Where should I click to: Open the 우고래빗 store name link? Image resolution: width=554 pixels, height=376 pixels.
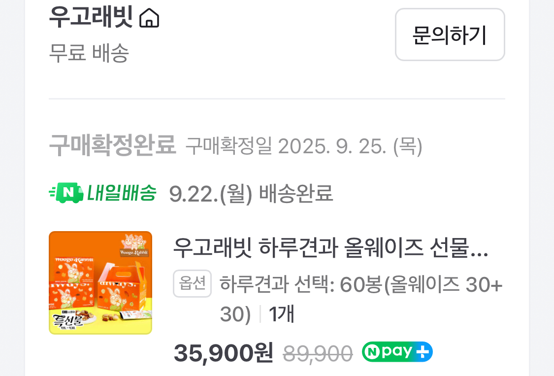pos(91,17)
